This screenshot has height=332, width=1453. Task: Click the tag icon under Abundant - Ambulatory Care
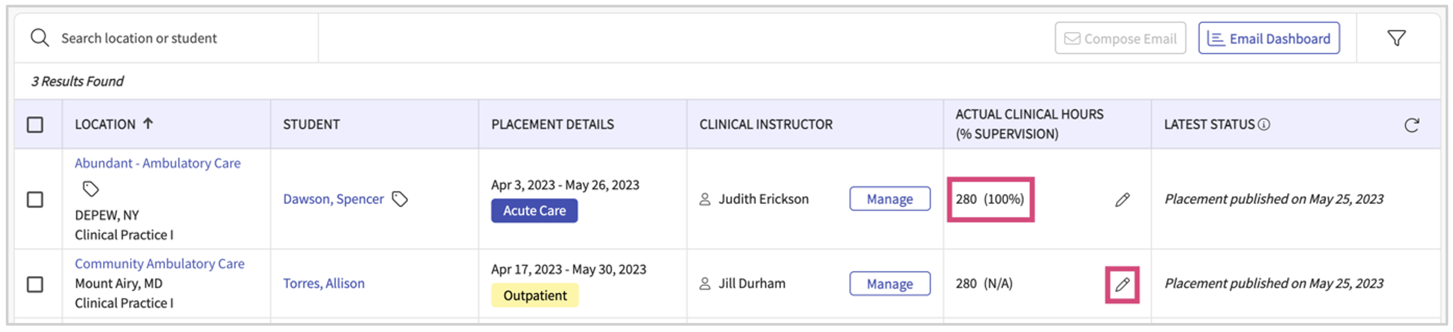tap(91, 189)
